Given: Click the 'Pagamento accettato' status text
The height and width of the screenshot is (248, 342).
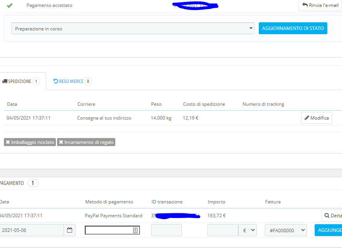Looking at the screenshot, I should point(49,5).
